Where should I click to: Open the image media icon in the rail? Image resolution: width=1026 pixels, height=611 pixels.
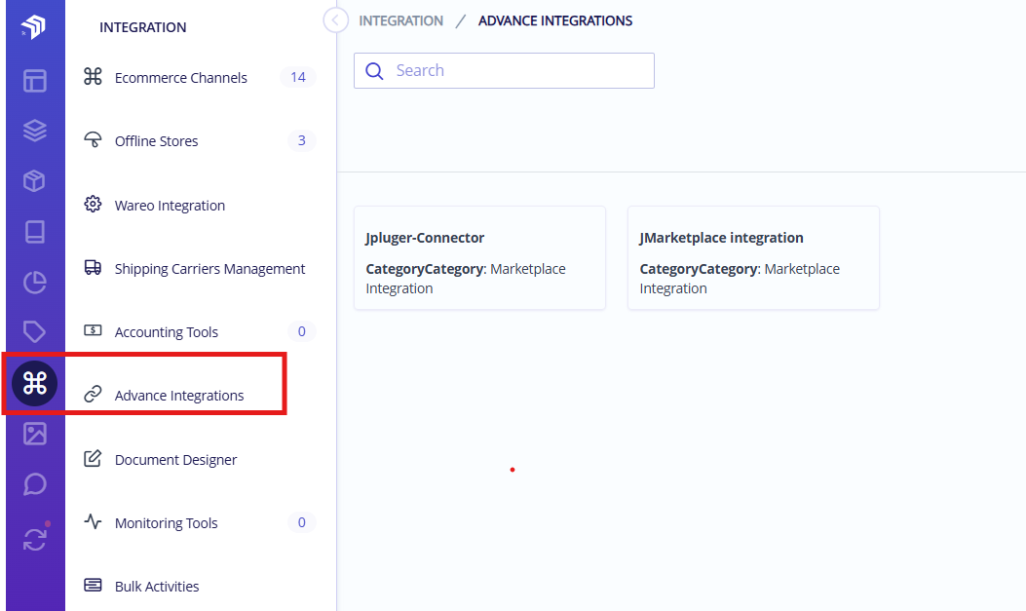click(34, 434)
